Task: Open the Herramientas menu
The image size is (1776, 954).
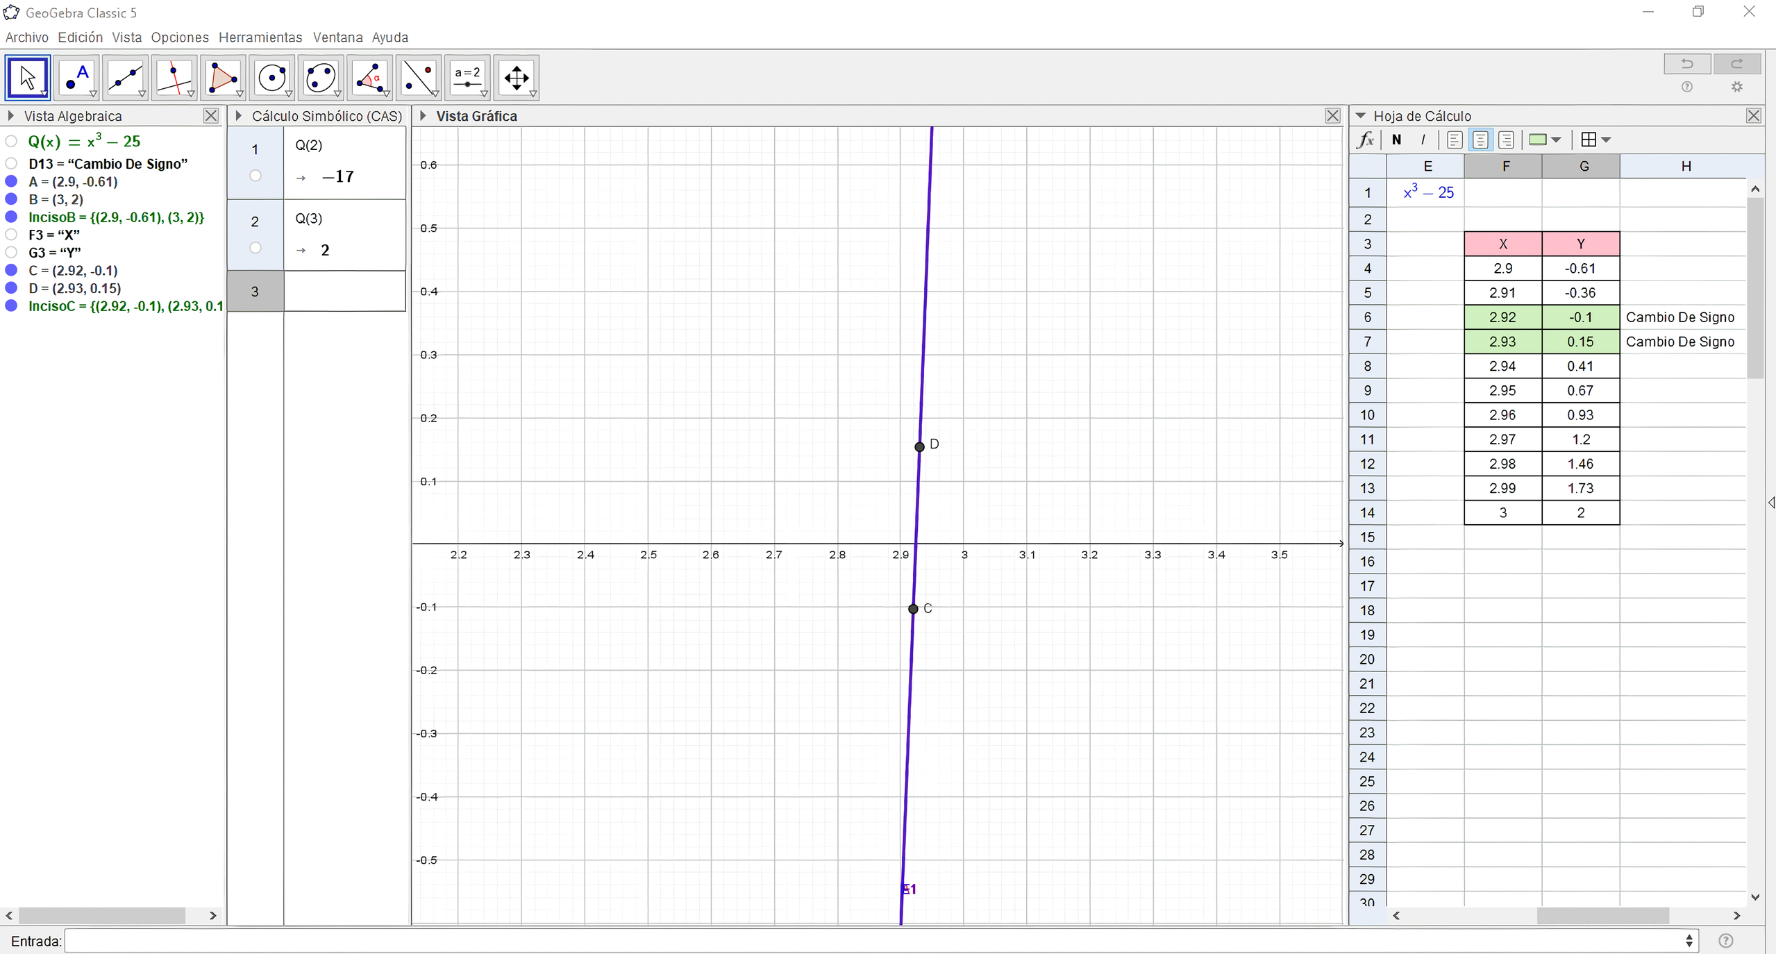Action: [260, 37]
